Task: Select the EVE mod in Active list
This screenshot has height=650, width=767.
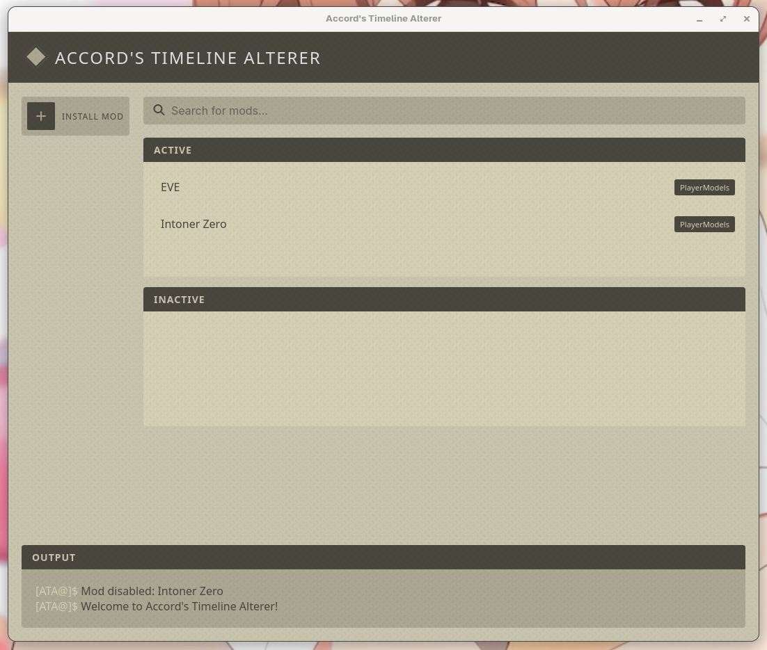Action: 444,187
